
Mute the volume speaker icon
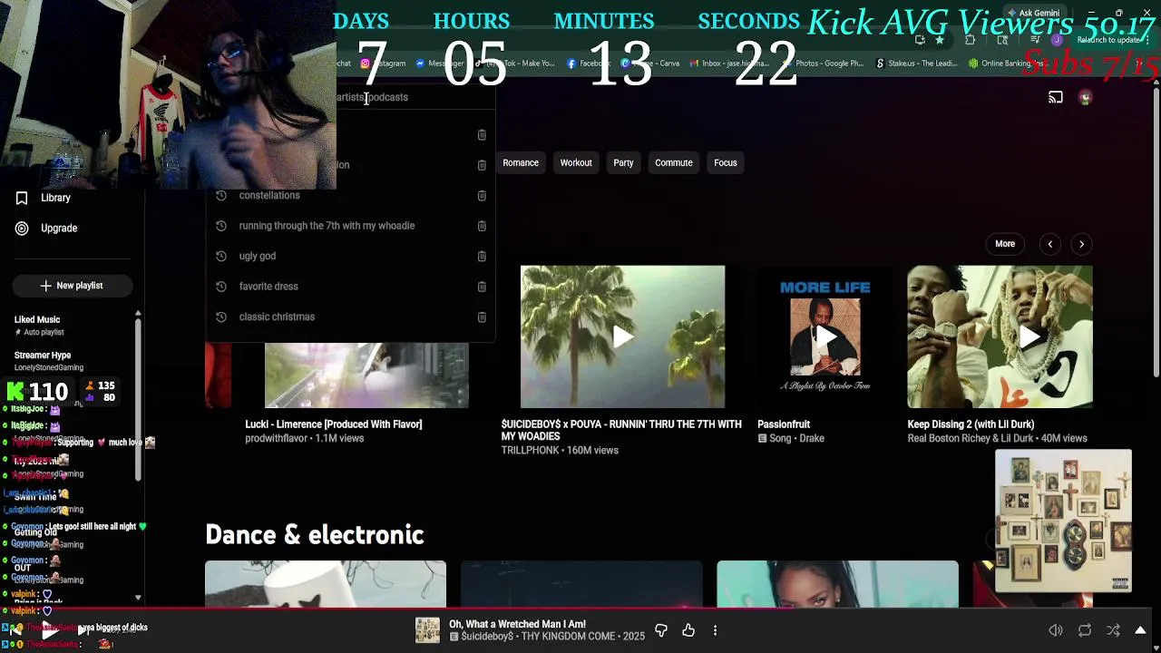pos(1056,630)
